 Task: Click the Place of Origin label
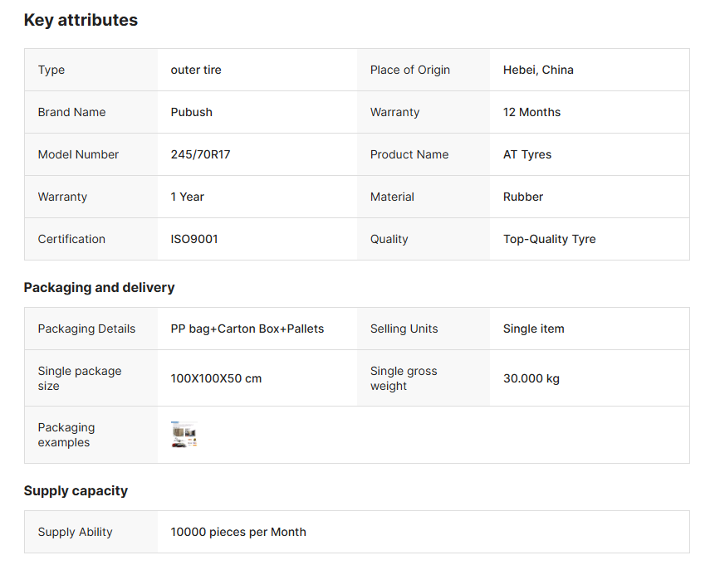pyautogui.click(x=409, y=70)
